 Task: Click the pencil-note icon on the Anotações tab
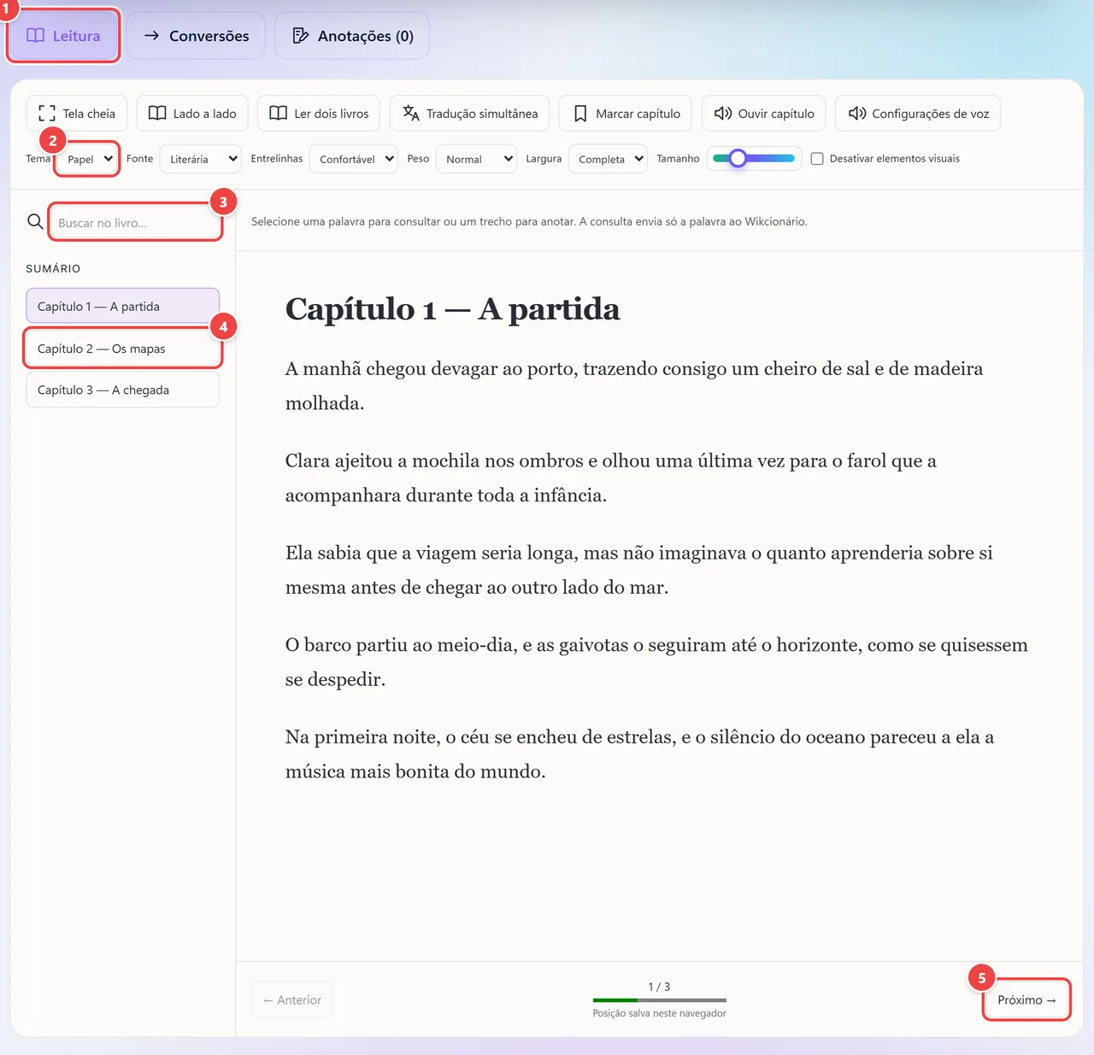click(x=300, y=36)
